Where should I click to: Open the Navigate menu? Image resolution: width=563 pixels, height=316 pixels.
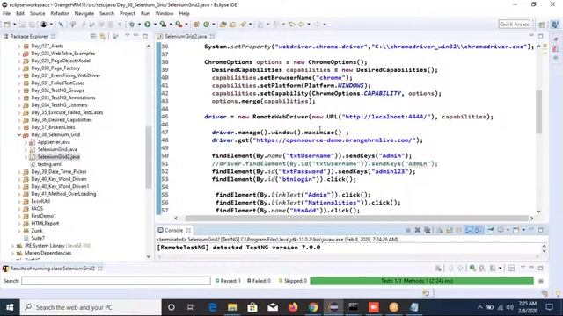coord(84,13)
